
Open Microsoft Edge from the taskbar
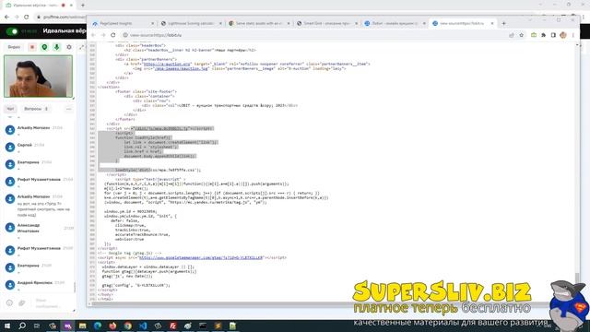click(98, 326)
